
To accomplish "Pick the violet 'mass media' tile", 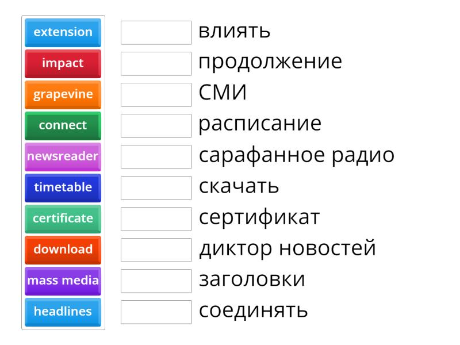I will click(63, 281).
